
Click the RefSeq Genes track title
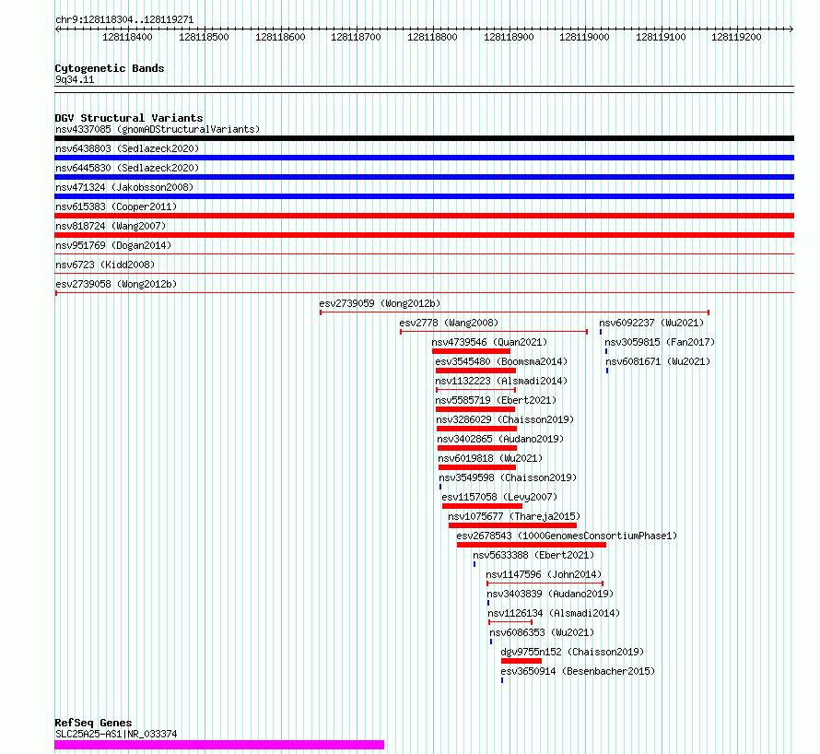tap(93, 724)
